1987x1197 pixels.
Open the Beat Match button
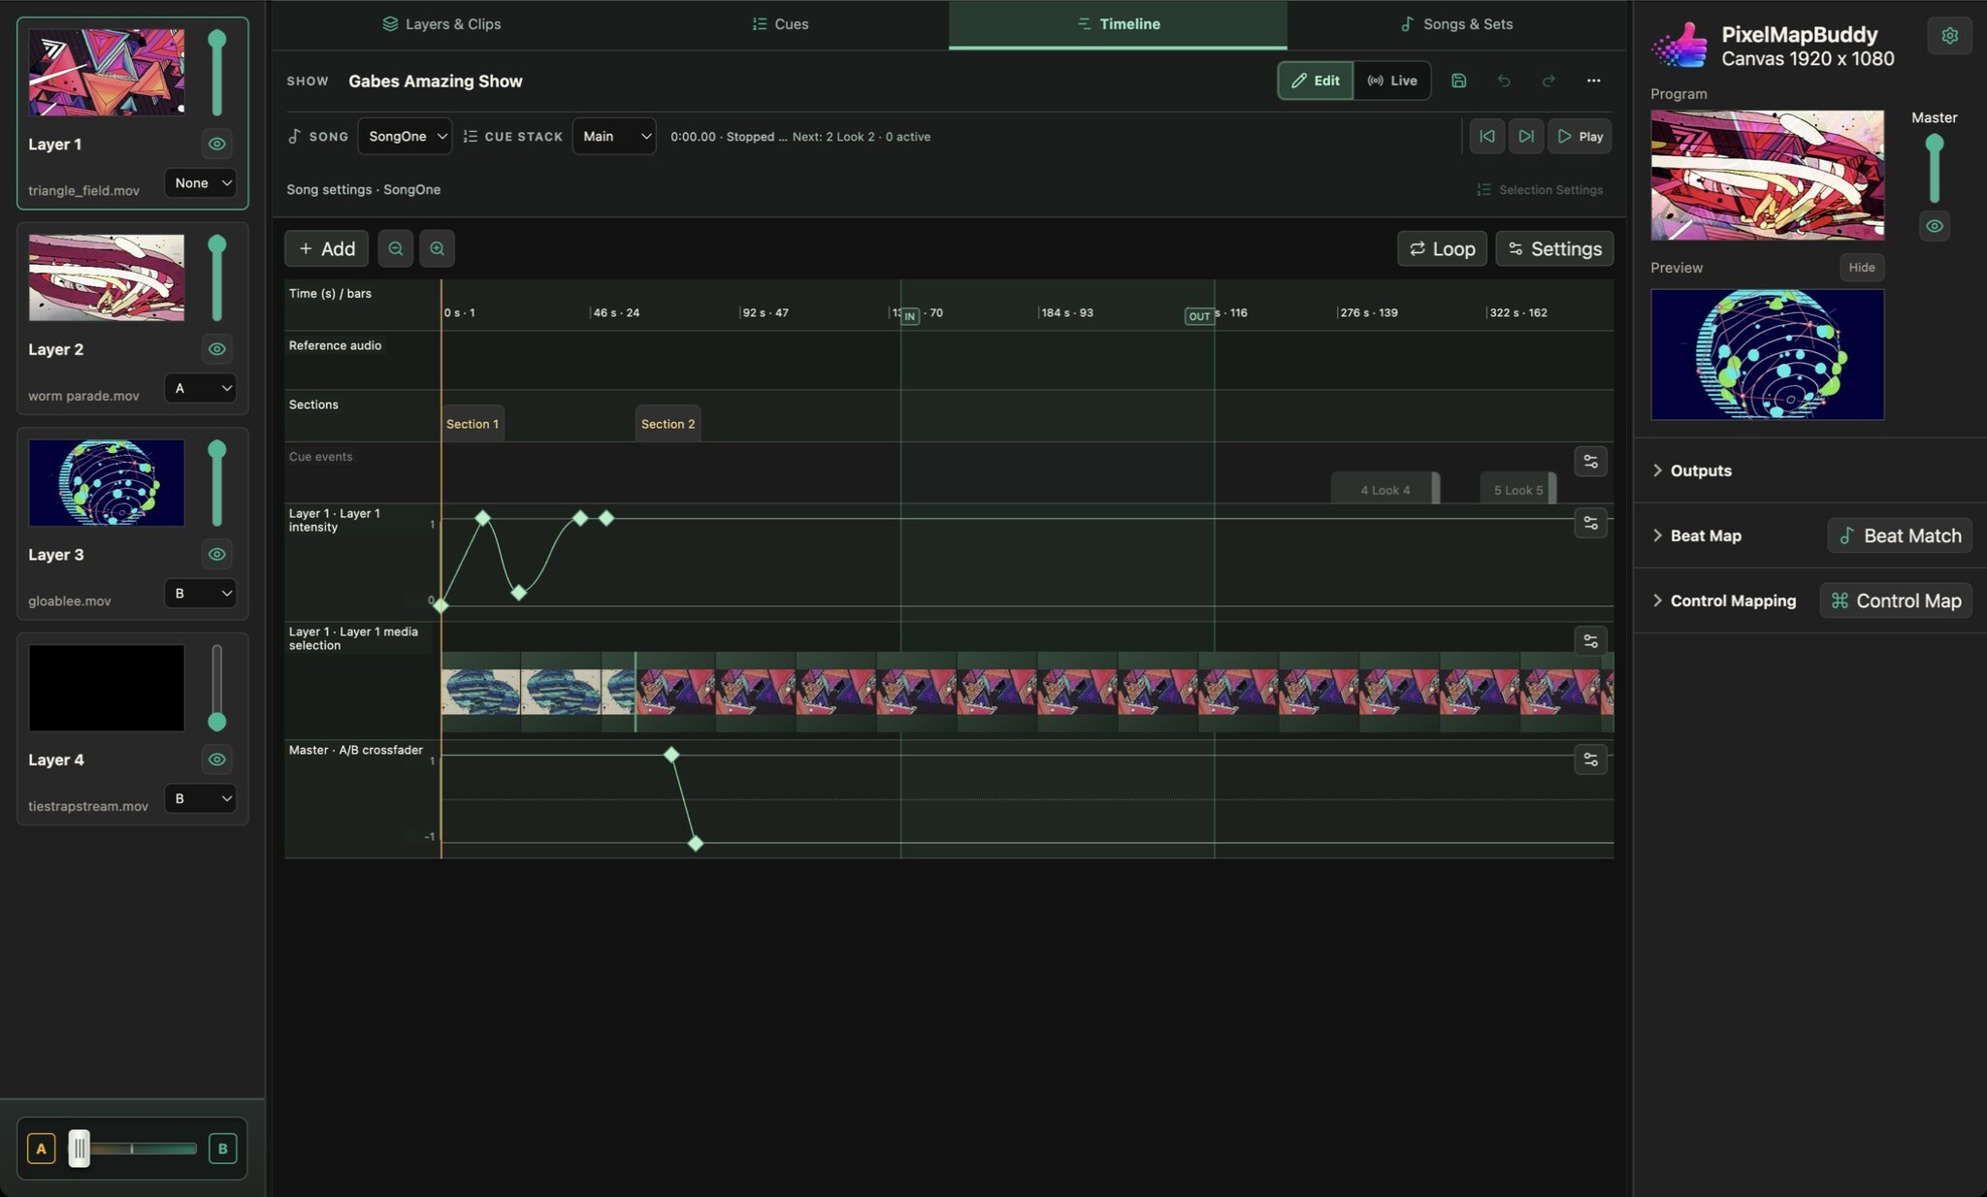click(1900, 535)
